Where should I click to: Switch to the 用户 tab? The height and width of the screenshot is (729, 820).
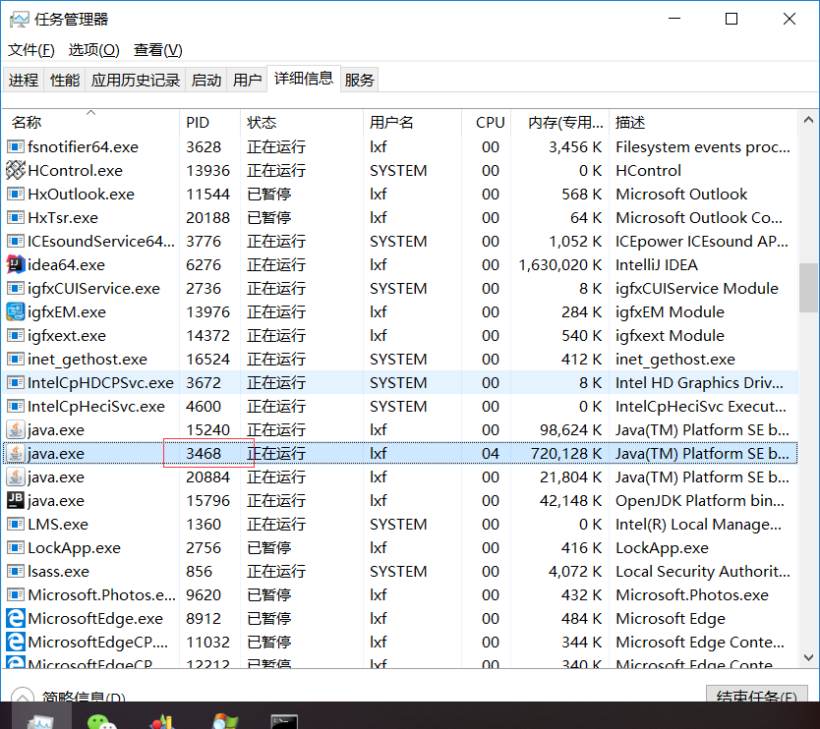[247, 80]
